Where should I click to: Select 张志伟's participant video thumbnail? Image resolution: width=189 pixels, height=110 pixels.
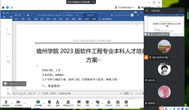click(x=163, y=71)
